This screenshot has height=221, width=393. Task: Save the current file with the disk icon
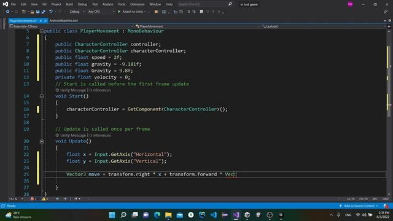coord(38,12)
